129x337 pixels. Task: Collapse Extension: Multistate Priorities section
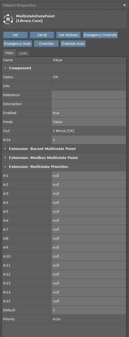click(x=5, y=167)
